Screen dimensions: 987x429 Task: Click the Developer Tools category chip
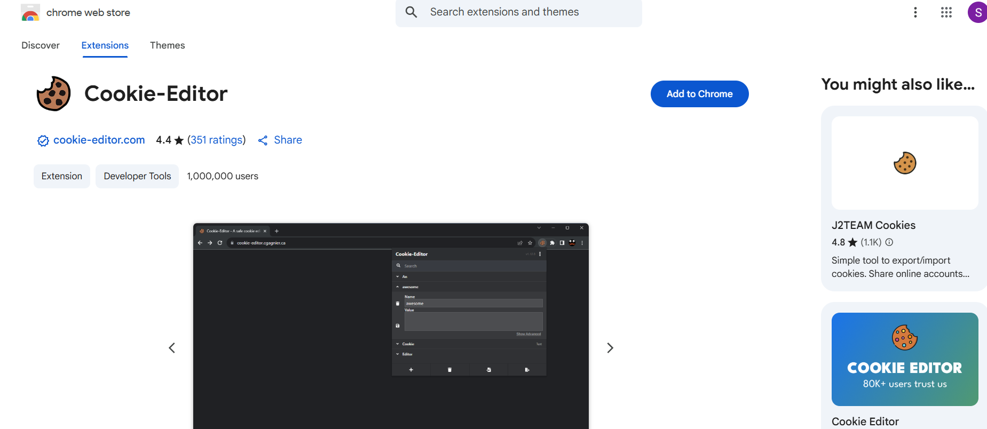pos(137,176)
